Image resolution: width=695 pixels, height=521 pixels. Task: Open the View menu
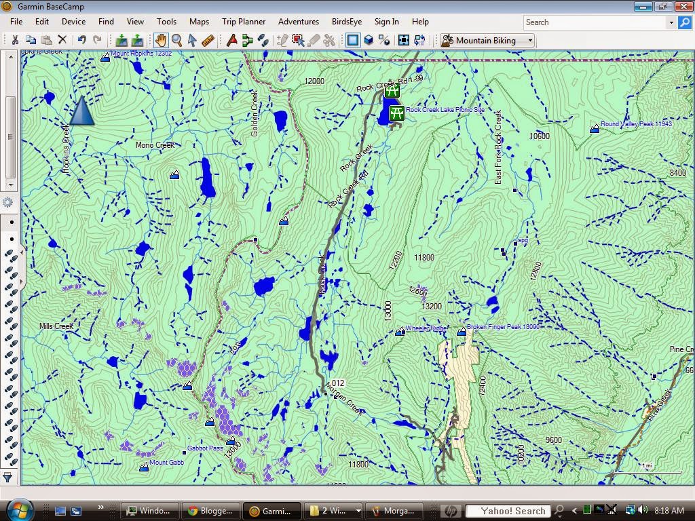click(135, 21)
